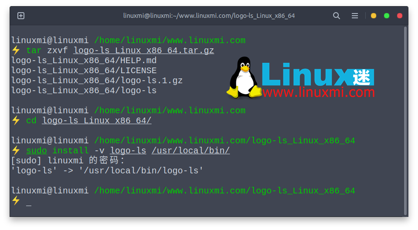
Task: Open a new terminal tab
Action: point(20,16)
